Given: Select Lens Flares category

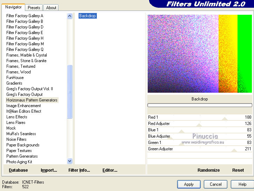Looking at the screenshot, I should tap(16, 123).
